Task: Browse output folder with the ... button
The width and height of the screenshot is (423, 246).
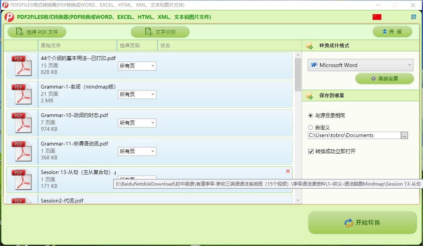Action: point(404,135)
